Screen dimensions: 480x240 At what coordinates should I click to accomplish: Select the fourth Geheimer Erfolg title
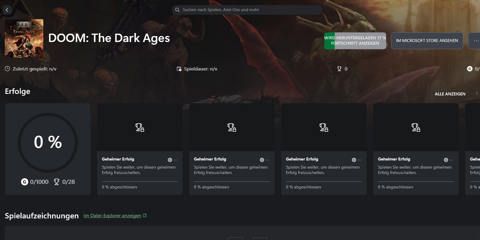coord(394,159)
